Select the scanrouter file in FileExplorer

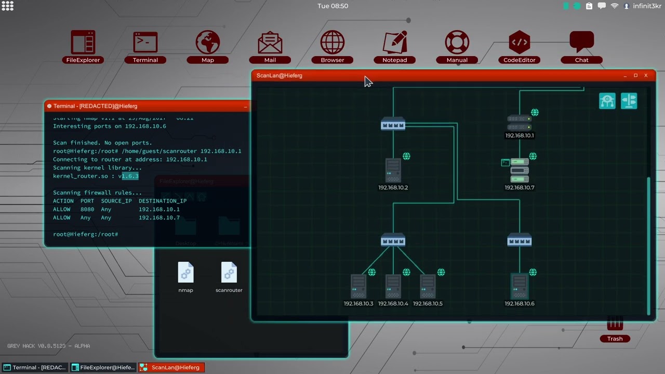click(229, 277)
